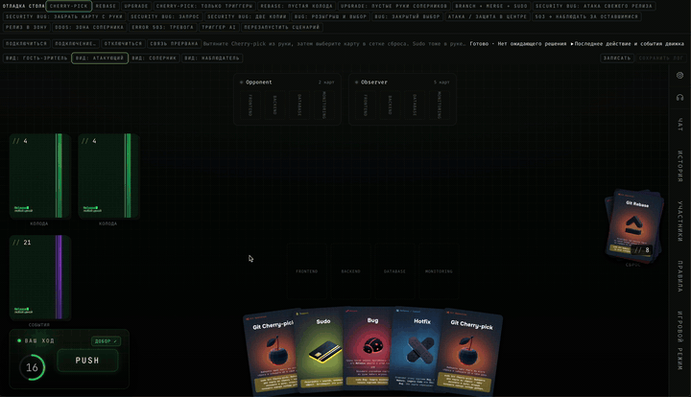This screenshot has height=397, width=691.
Task: Click the Связь прервана button
Action: click(x=174, y=43)
